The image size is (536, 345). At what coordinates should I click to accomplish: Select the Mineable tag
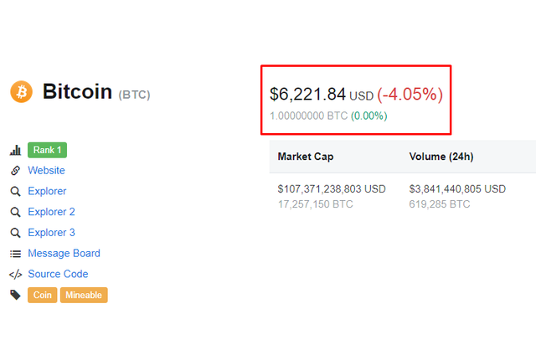pos(84,295)
